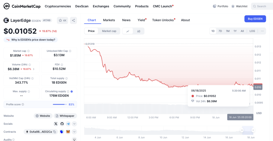Click the verified checkmark badge by Circulating supply

click(x=72, y=91)
